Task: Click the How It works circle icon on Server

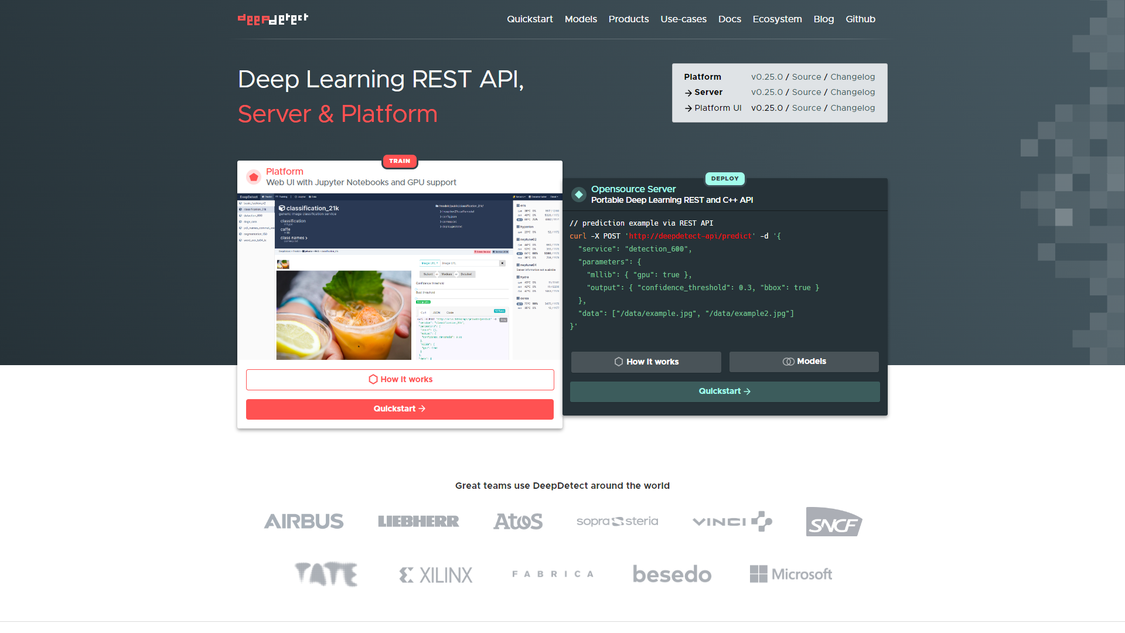Action: coord(618,361)
